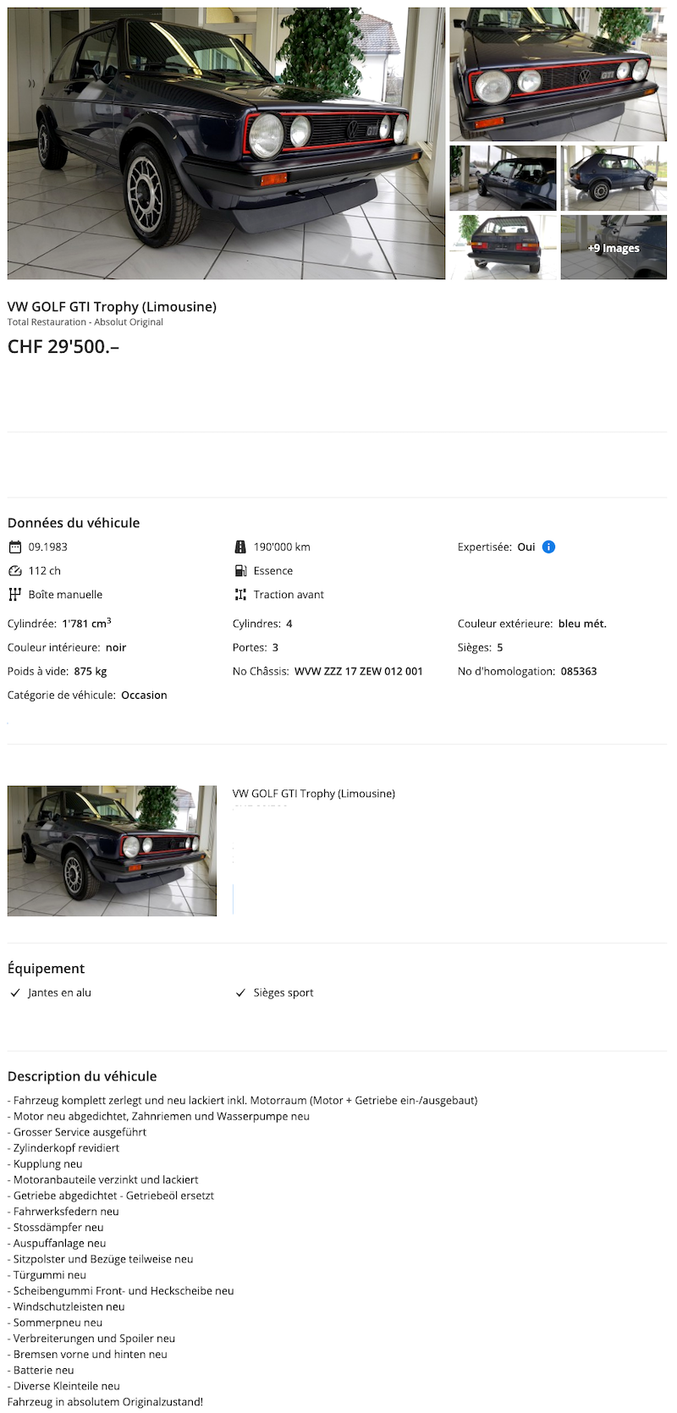Click the Cylindrée value 1'781 cm³
The width and height of the screenshot is (677, 1413).
(x=86, y=624)
